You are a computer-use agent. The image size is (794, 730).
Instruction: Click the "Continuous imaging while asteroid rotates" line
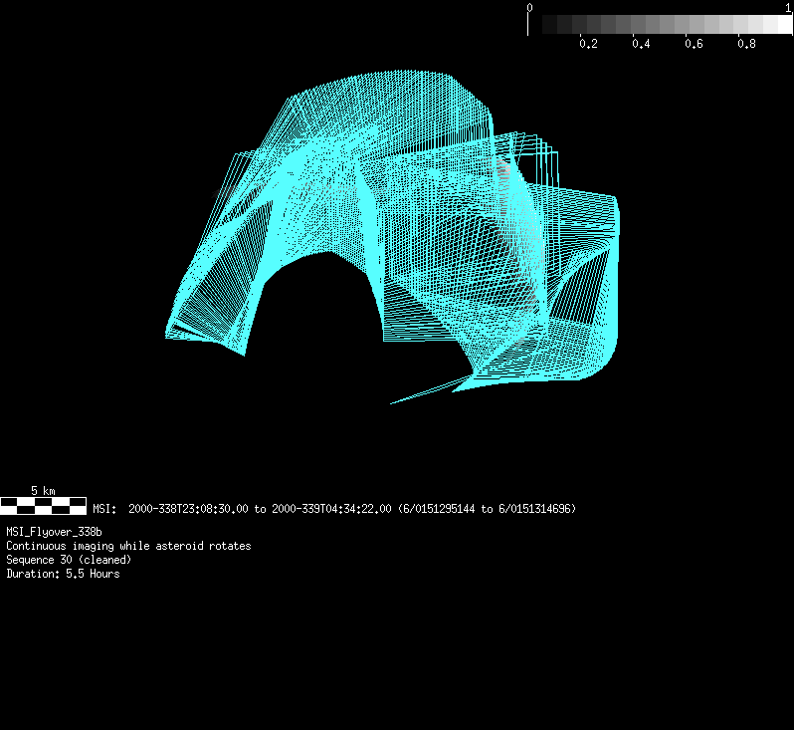click(x=128, y=546)
